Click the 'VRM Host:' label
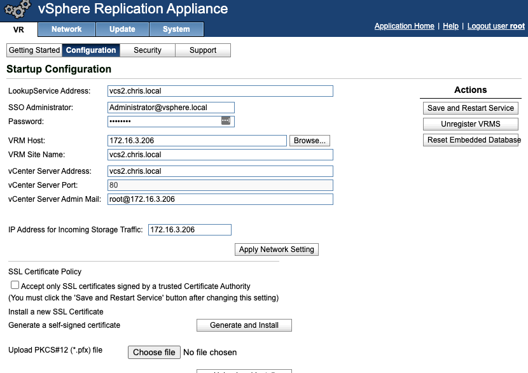528x373 pixels. [x=27, y=141]
